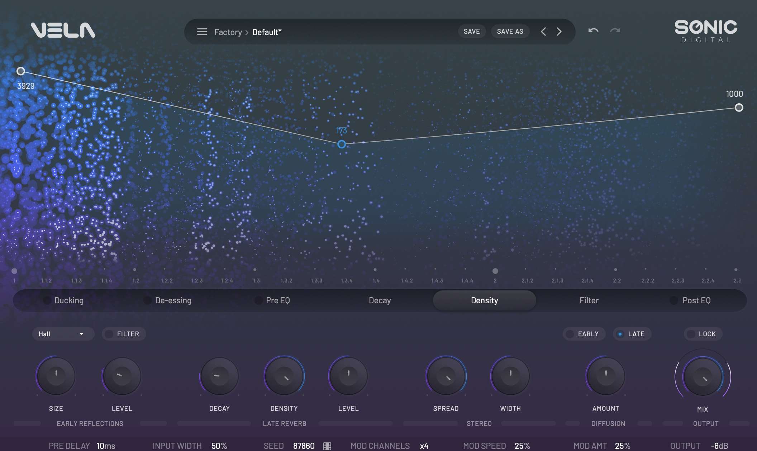Open the preset hamburger menu
The height and width of the screenshot is (451, 757).
202,32
